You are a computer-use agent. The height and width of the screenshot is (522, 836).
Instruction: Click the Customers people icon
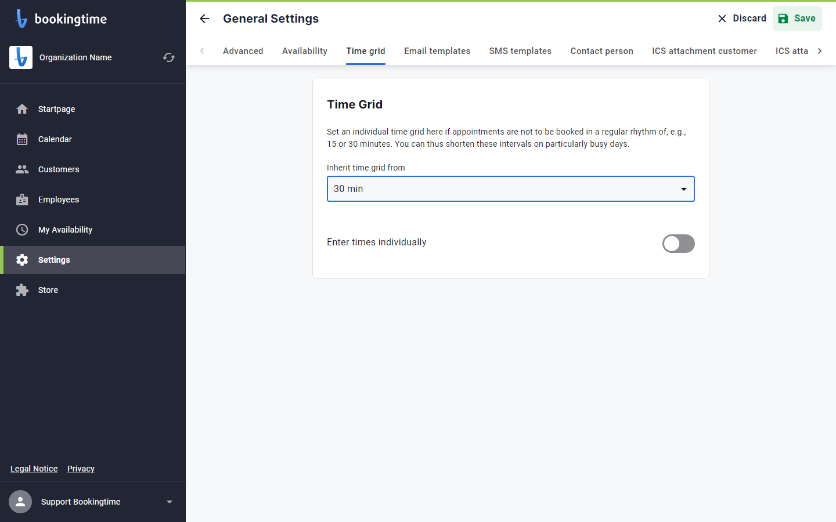[22, 169]
